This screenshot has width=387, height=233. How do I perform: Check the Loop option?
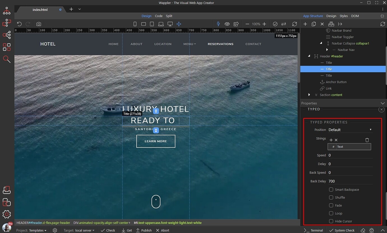click(331, 213)
